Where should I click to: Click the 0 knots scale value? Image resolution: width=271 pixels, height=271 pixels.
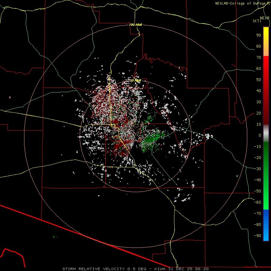pos(260,135)
